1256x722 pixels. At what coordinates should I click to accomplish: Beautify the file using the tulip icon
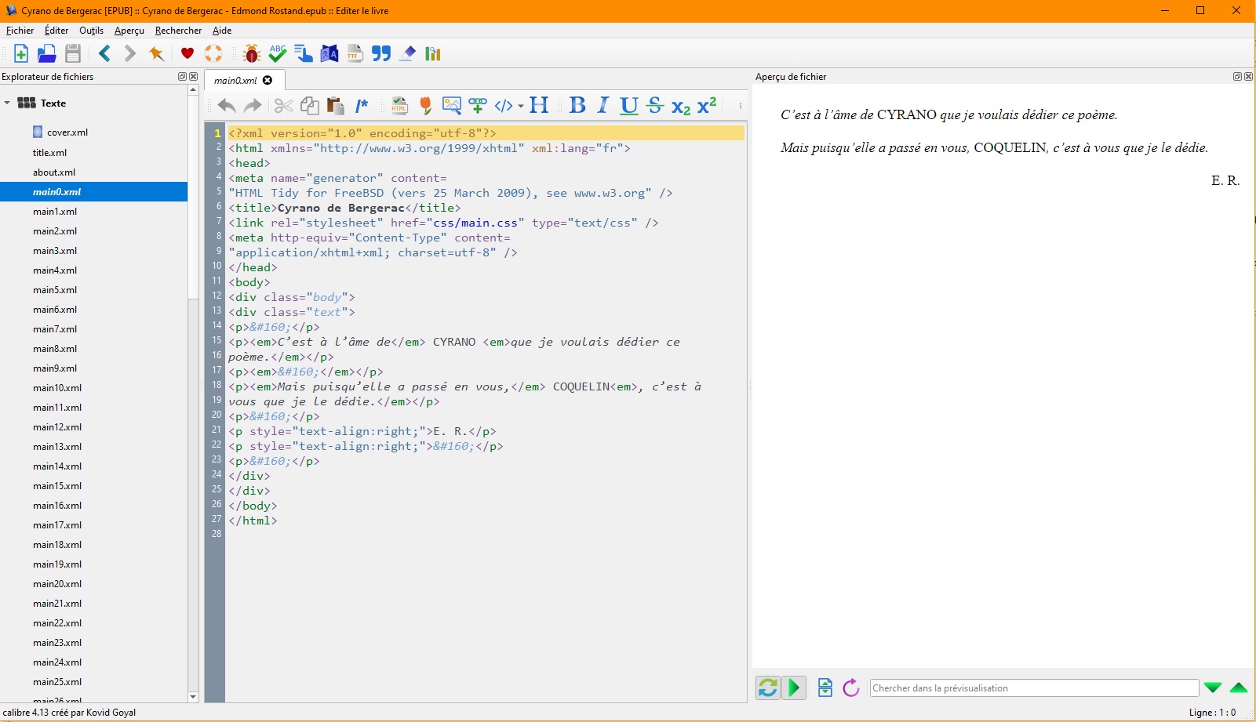(x=426, y=106)
